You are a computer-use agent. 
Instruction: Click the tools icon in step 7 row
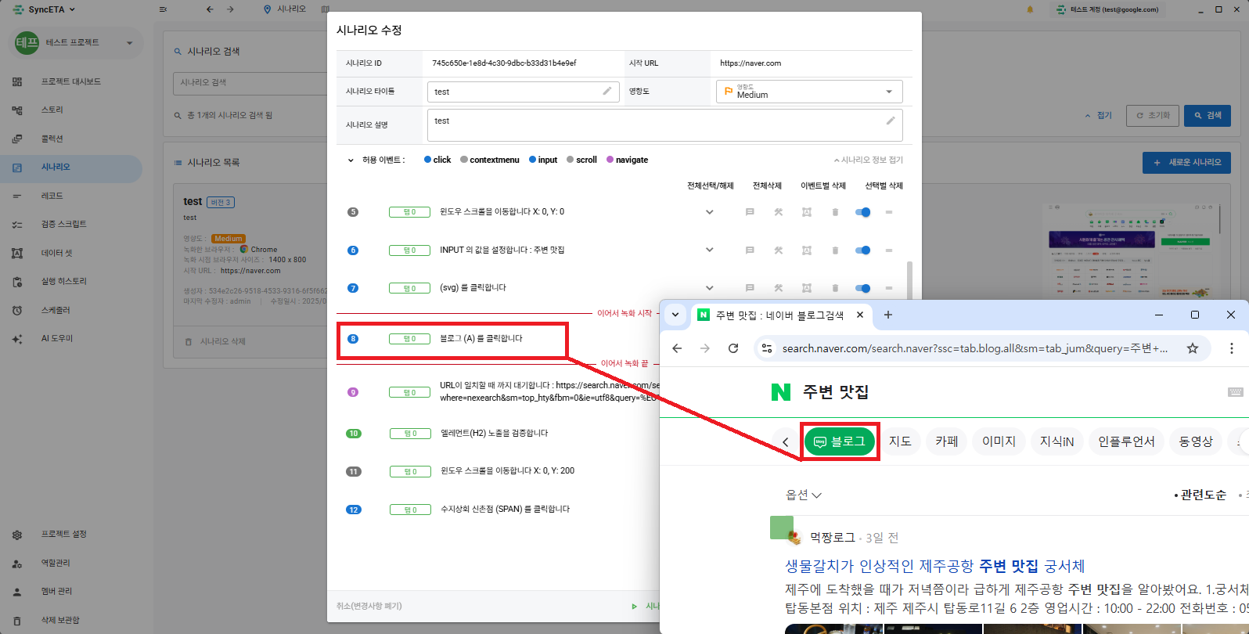[x=779, y=288]
